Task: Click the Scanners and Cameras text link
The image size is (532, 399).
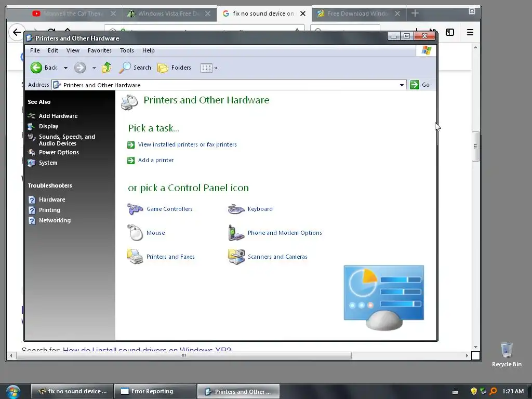Action: click(x=277, y=257)
